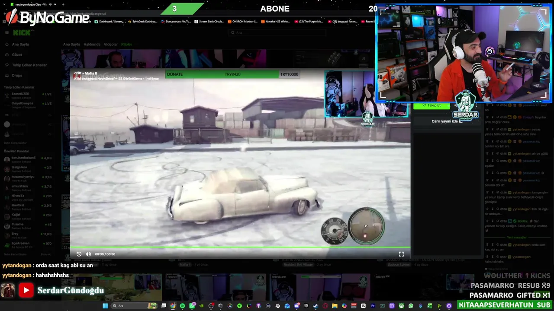Screen dimensions: 554x311
Task: Click the KICK logo
Action: coord(22,33)
